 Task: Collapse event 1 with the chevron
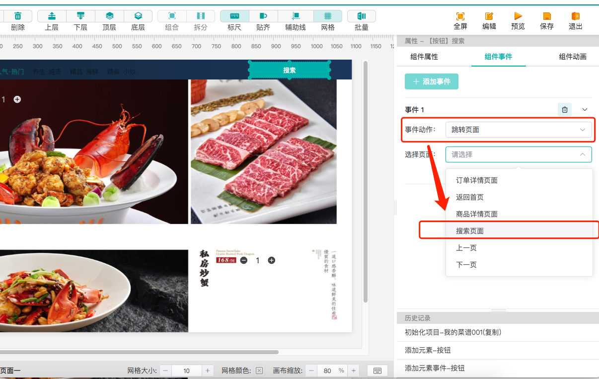pos(585,110)
